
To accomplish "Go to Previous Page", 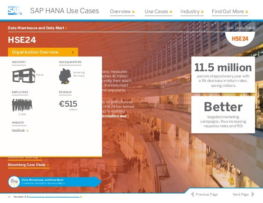I will tap(204, 194).
